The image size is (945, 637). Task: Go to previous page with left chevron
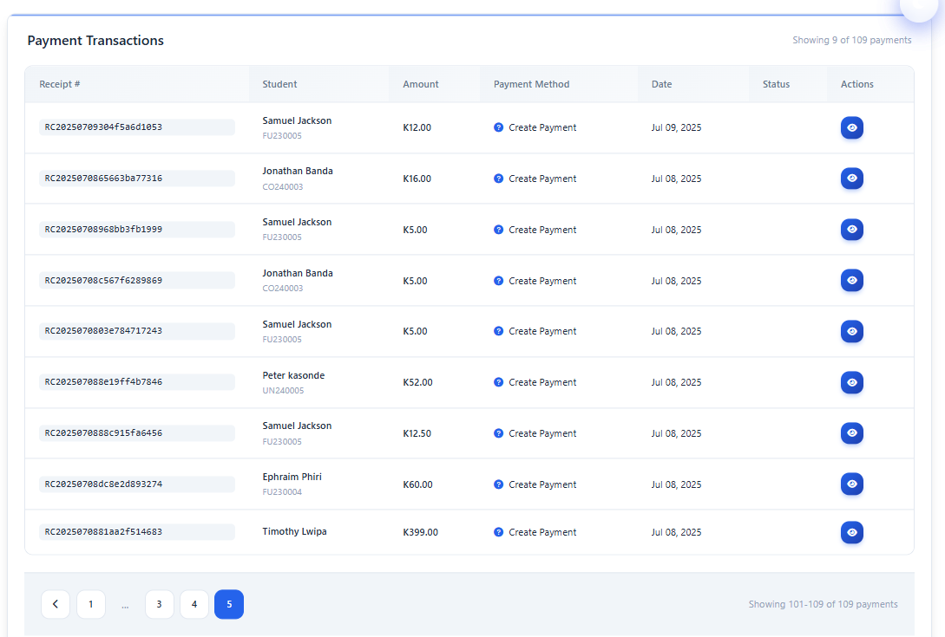tap(56, 604)
